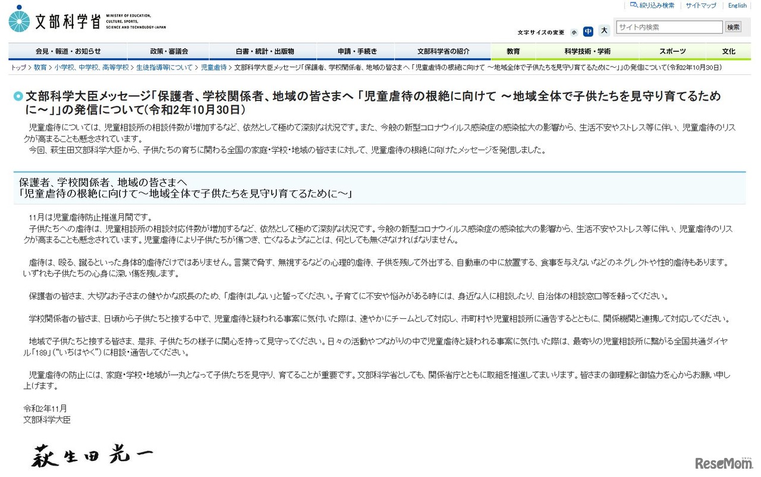This screenshot has height=477, width=761.
Task: Click the MEXT logo icon
Action: (x=20, y=20)
